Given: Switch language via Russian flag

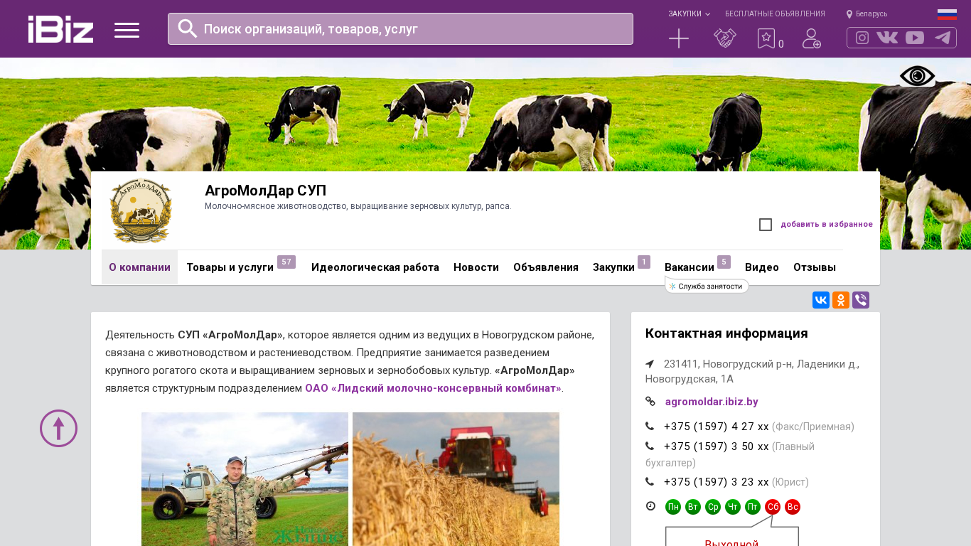Looking at the screenshot, I should tap(947, 14).
